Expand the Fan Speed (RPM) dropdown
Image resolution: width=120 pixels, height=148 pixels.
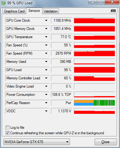pos(46,53)
